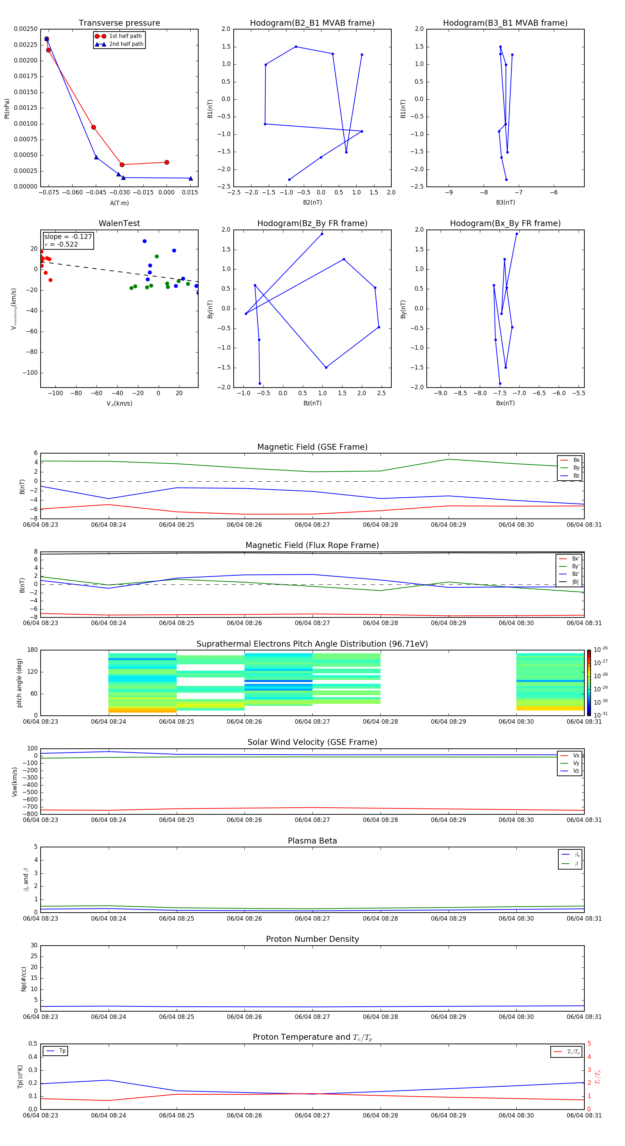Click the 'Solar Wind Velocity (GSE Frame)' title
The width and height of the screenshot is (625, 1146).
[312, 742]
